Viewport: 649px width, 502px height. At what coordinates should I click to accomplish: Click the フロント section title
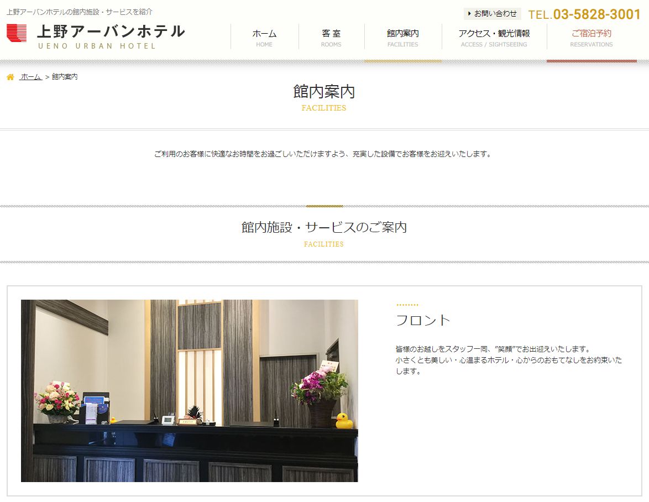(422, 320)
